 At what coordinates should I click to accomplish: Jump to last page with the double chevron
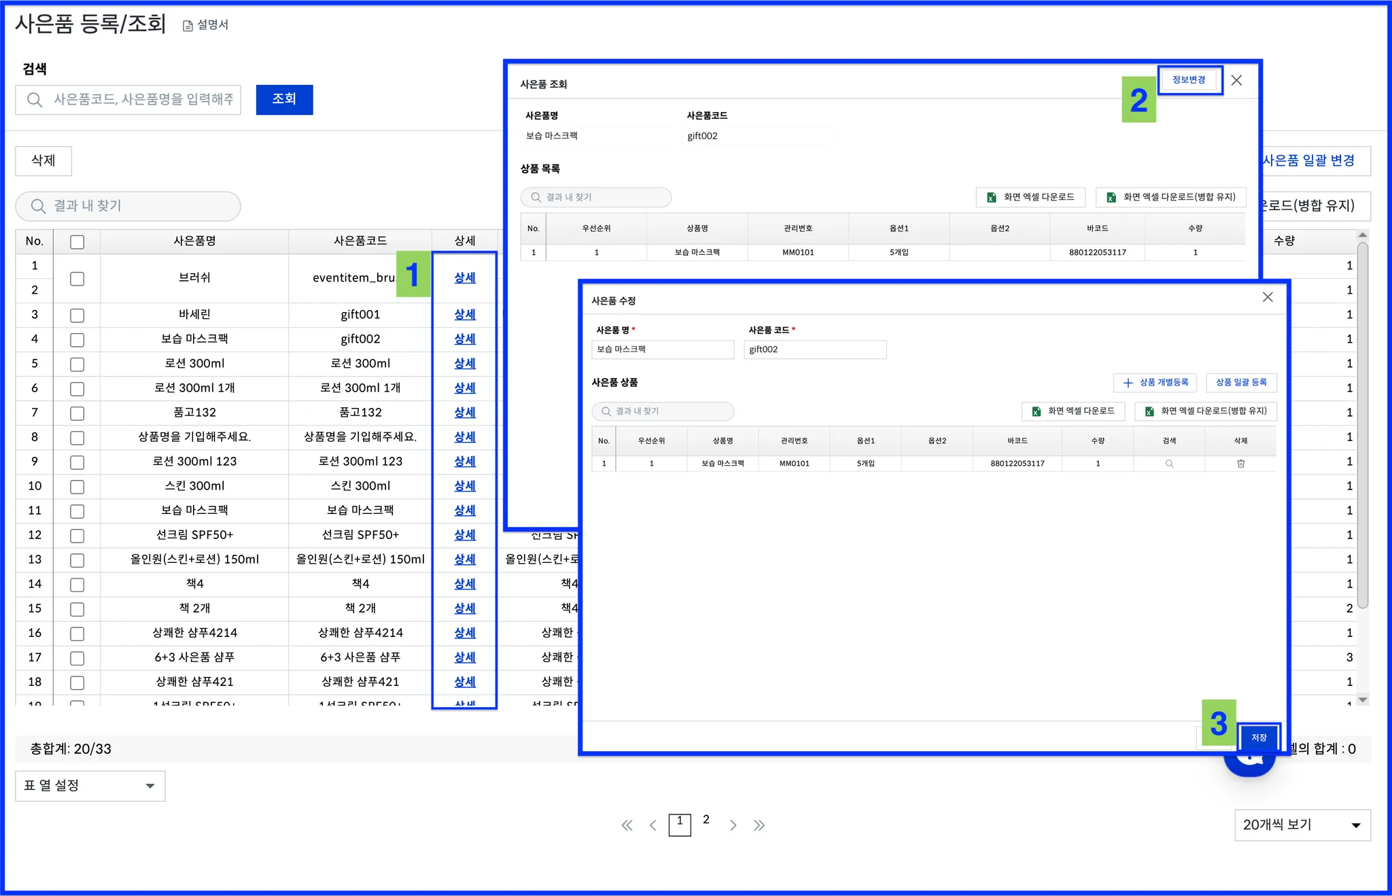coord(759,825)
